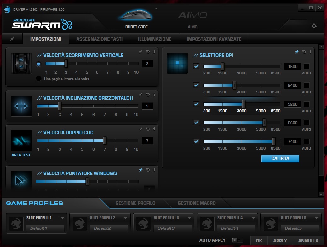Select 'Una pagina intera alla volta' option
This screenshot has width=327, height=247.
(x=38, y=79)
